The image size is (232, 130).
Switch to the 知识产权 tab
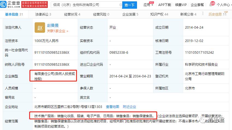[159, 14]
